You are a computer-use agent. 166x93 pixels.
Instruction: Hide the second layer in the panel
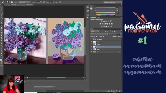tap(91, 42)
